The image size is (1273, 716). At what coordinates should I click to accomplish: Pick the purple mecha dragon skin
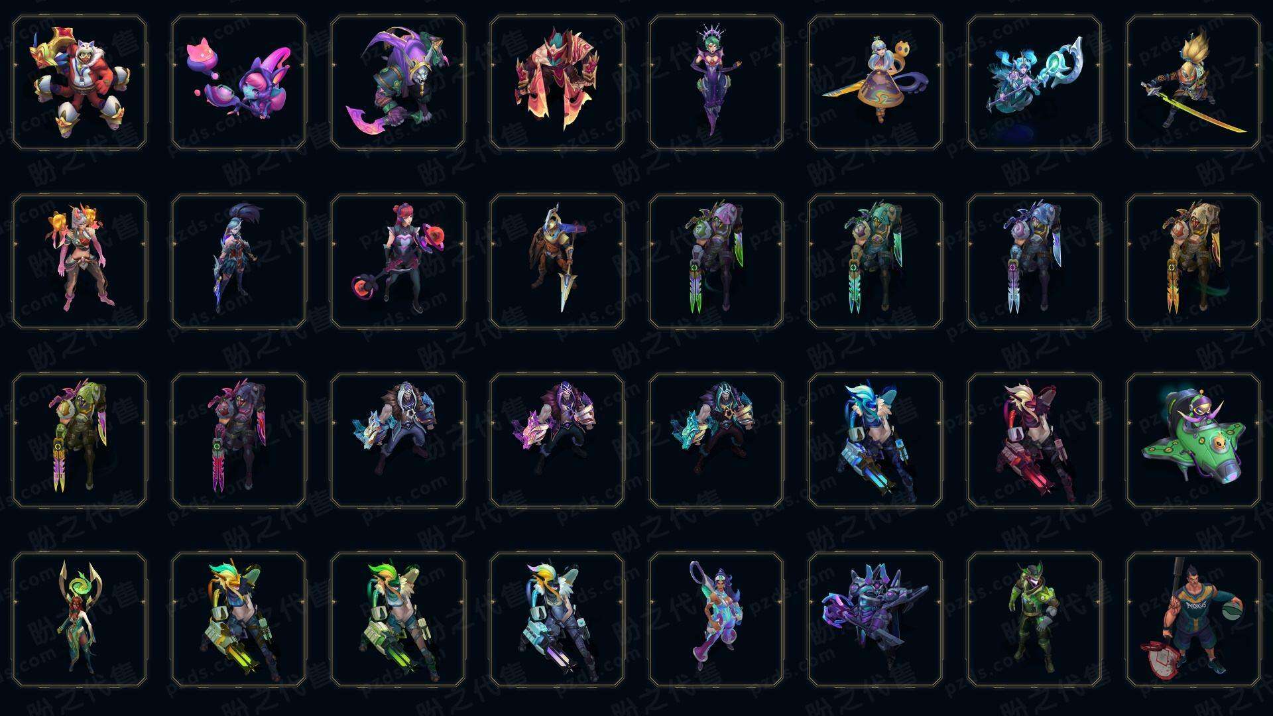(875, 619)
